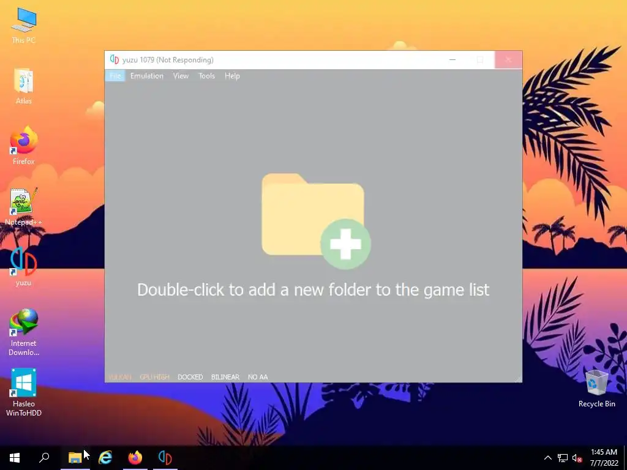Image resolution: width=627 pixels, height=470 pixels.
Task: Select the This PC desktop icon
Action: coord(24,26)
